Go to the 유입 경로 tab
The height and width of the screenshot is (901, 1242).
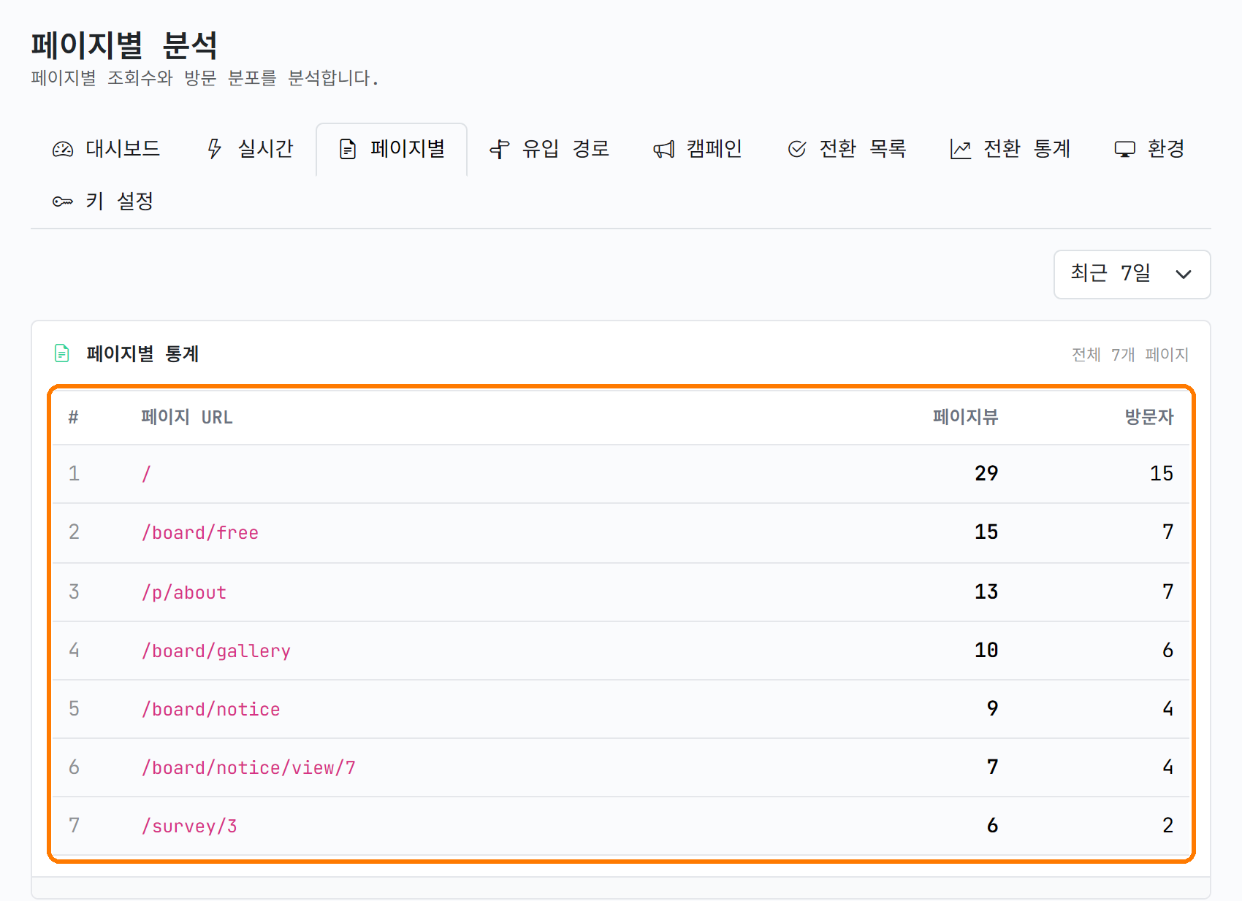(x=549, y=149)
